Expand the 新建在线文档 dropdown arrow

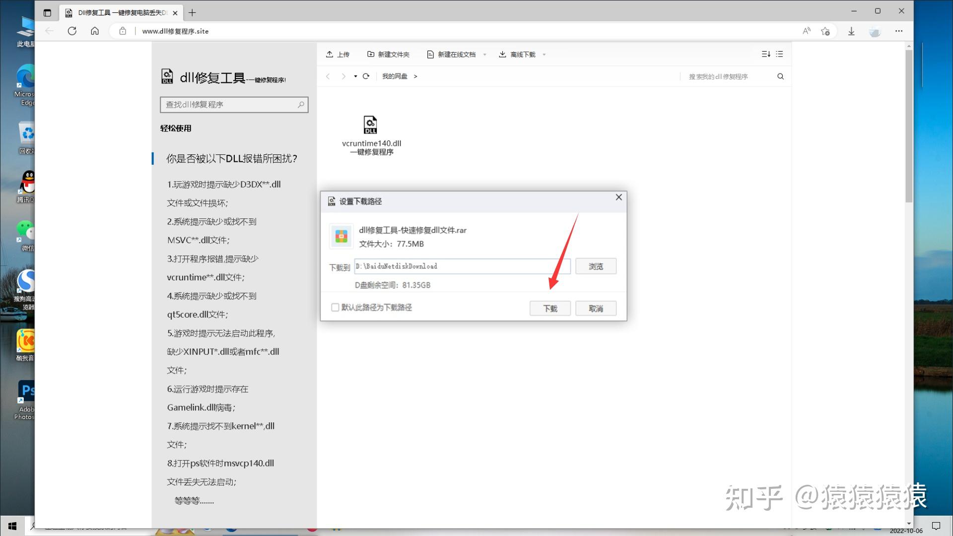484,55
